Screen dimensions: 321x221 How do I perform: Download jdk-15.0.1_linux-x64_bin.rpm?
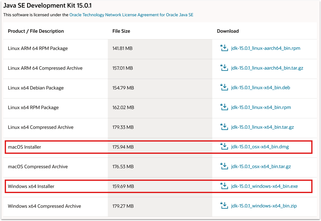[261, 107]
